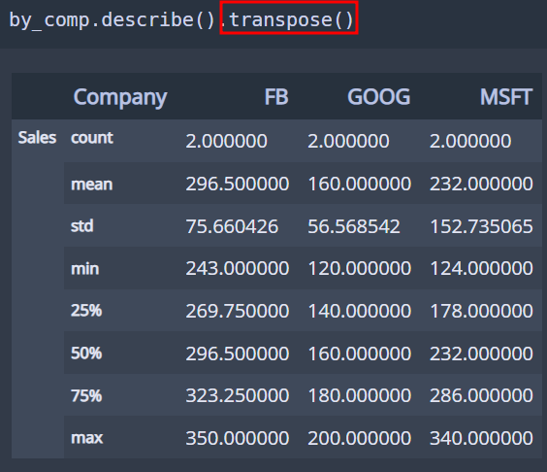Click the std row label
This screenshot has width=547, height=472.
(x=82, y=226)
